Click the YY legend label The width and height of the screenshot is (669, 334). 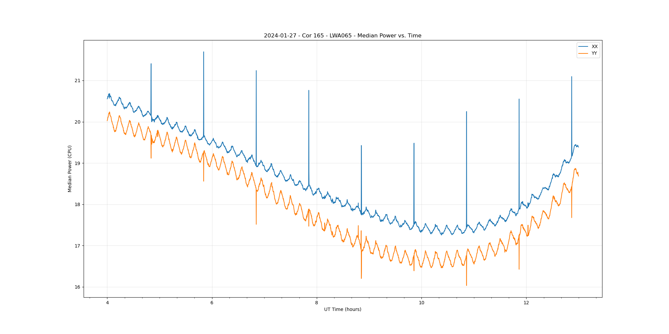coord(594,53)
